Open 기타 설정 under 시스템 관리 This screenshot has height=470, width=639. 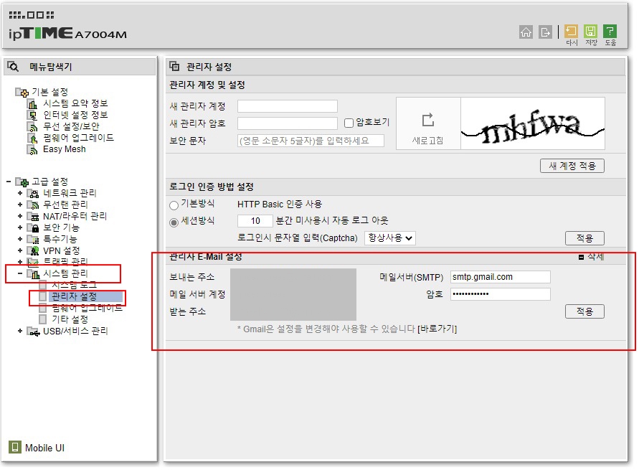[70, 319]
